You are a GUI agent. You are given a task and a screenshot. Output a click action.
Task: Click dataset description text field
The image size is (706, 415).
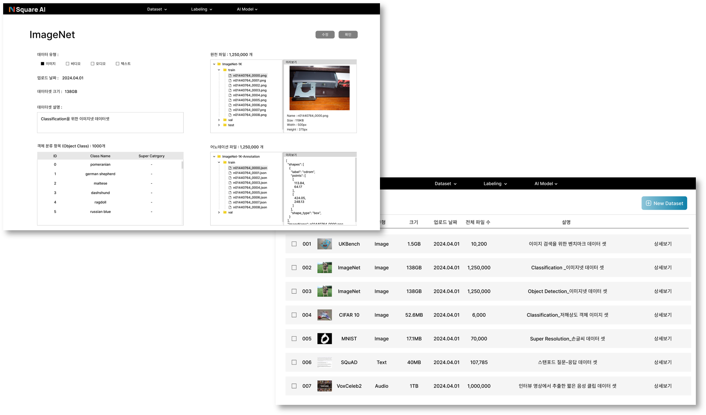click(x=110, y=122)
